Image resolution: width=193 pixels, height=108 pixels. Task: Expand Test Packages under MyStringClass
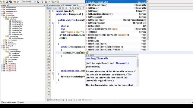pos(4,40)
